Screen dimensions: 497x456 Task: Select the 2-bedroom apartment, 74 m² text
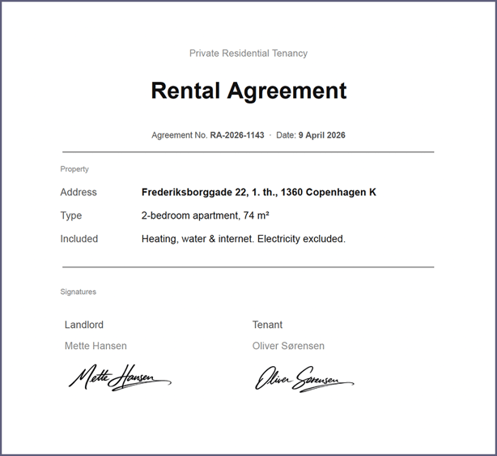[x=205, y=215]
